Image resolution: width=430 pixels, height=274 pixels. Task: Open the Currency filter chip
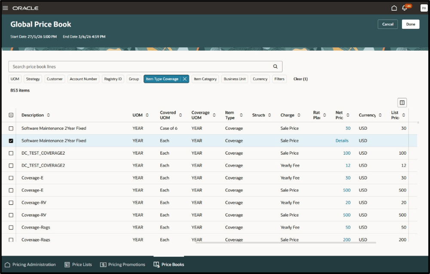pyautogui.click(x=260, y=79)
